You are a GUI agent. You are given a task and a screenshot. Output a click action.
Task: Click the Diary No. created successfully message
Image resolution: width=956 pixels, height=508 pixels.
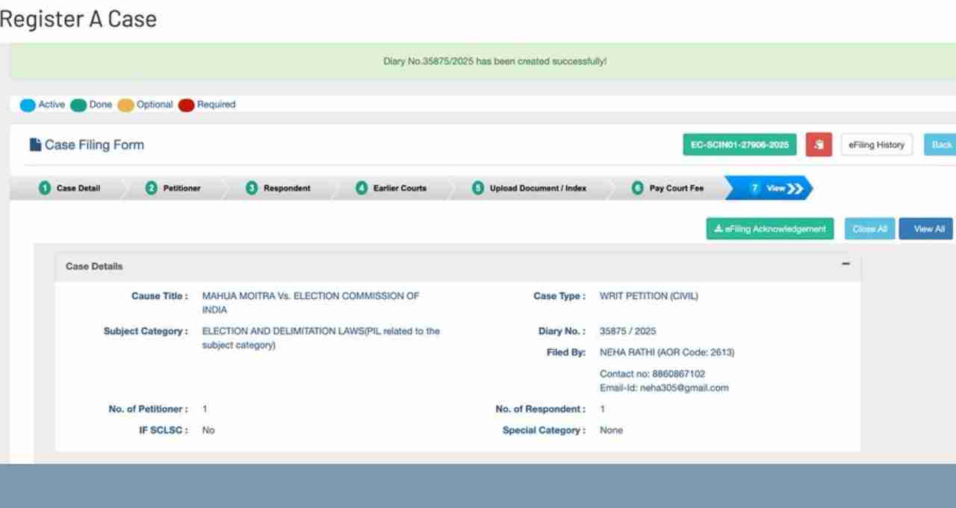tap(494, 61)
